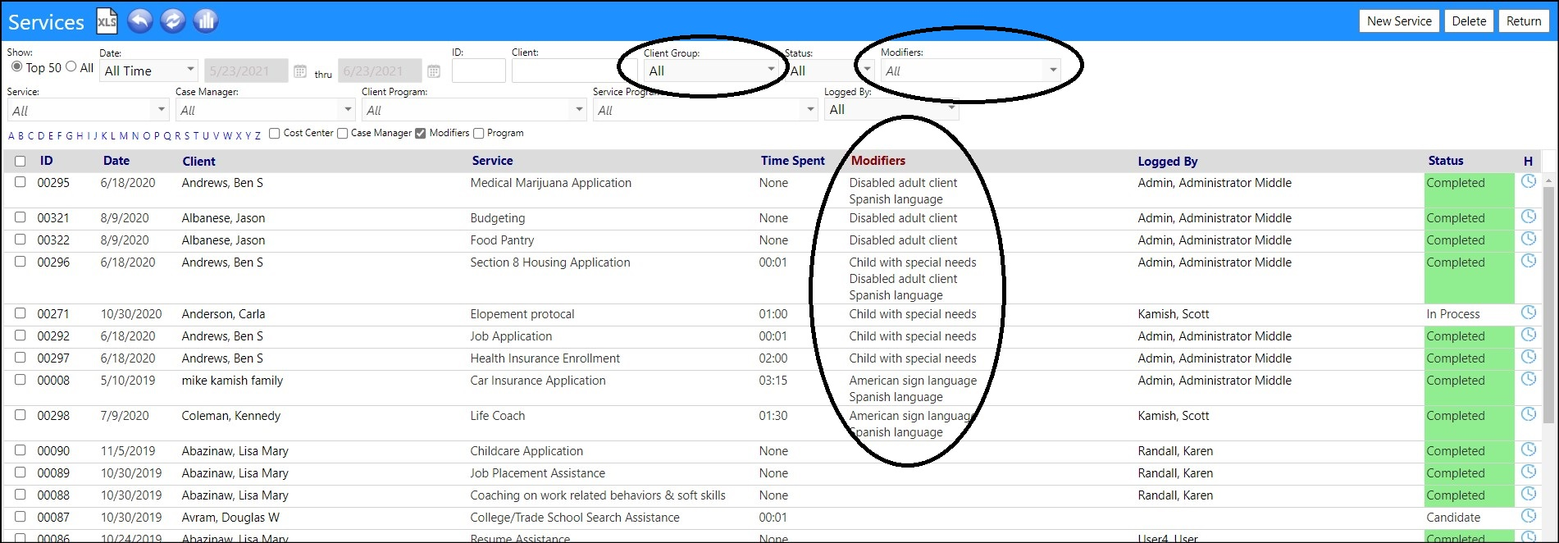Click the Client filter input field
This screenshot has height=543, width=1559.
pos(574,71)
